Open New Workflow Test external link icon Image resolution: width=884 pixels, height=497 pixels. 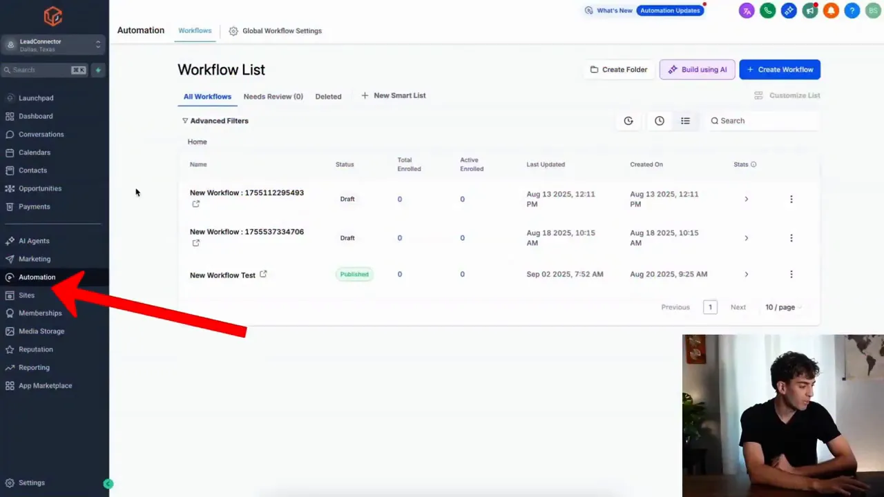(263, 274)
